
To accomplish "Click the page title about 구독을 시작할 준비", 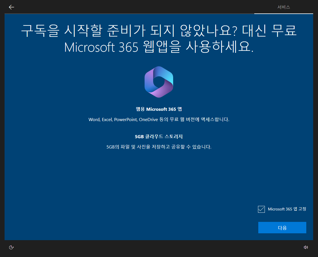I will [x=159, y=39].
